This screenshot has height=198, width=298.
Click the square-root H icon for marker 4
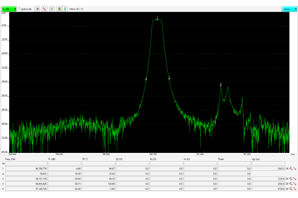click(291, 189)
